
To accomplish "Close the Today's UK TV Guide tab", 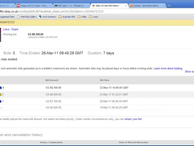I will (51, 6).
